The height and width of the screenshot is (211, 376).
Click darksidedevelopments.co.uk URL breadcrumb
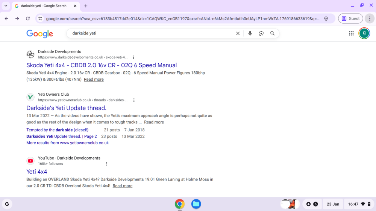83,57
